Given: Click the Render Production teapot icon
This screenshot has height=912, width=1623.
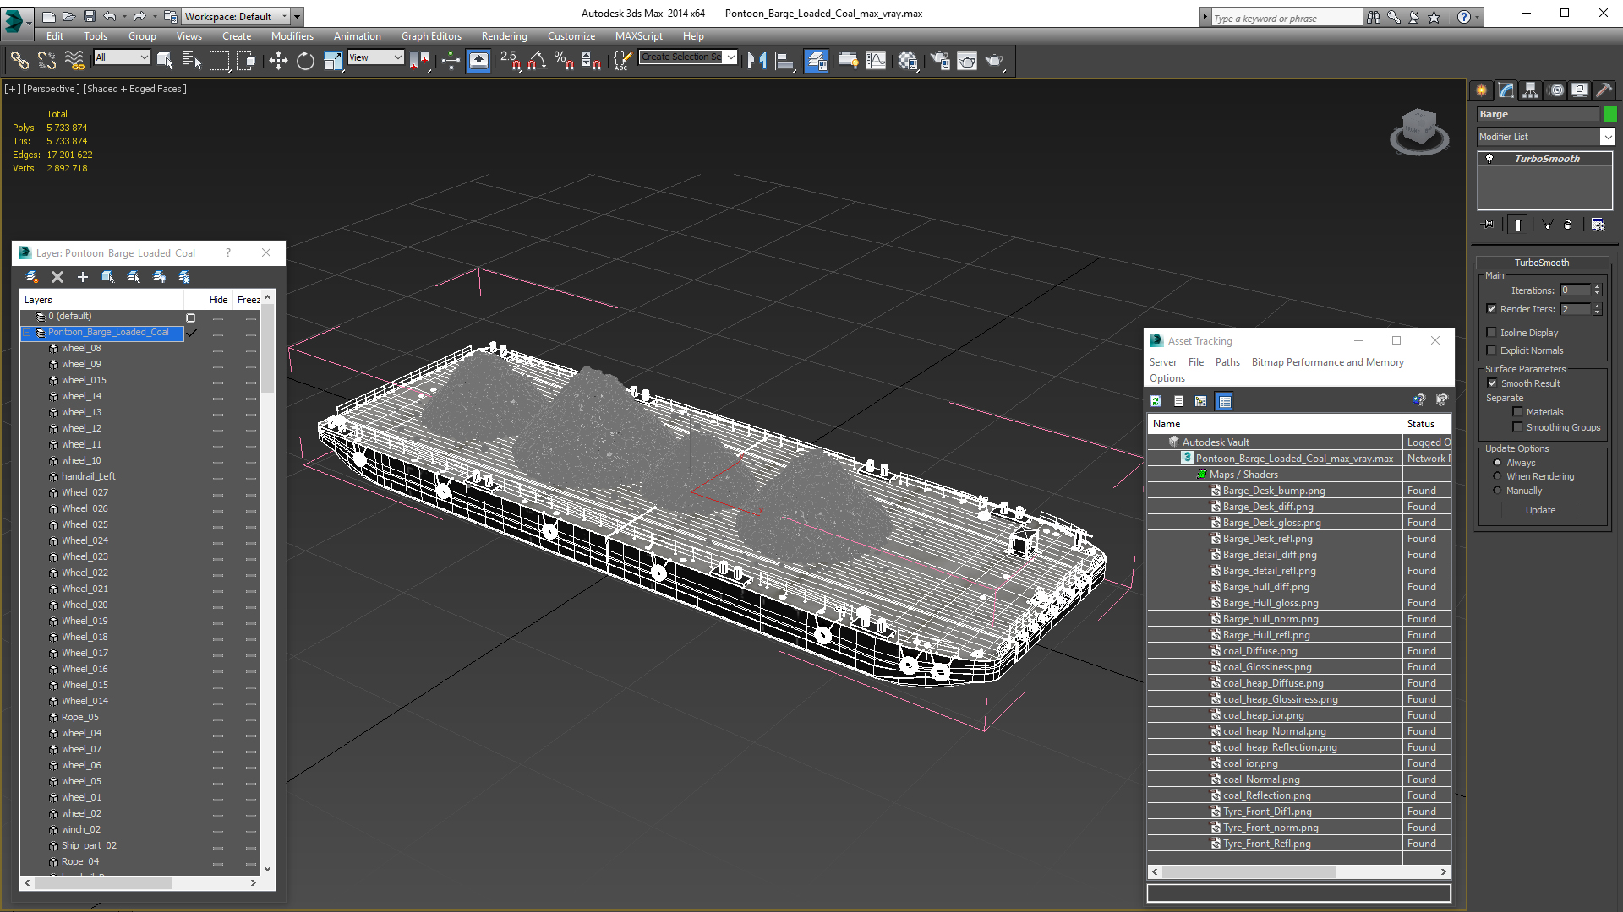Looking at the screenshot, I should click(995, 60).
